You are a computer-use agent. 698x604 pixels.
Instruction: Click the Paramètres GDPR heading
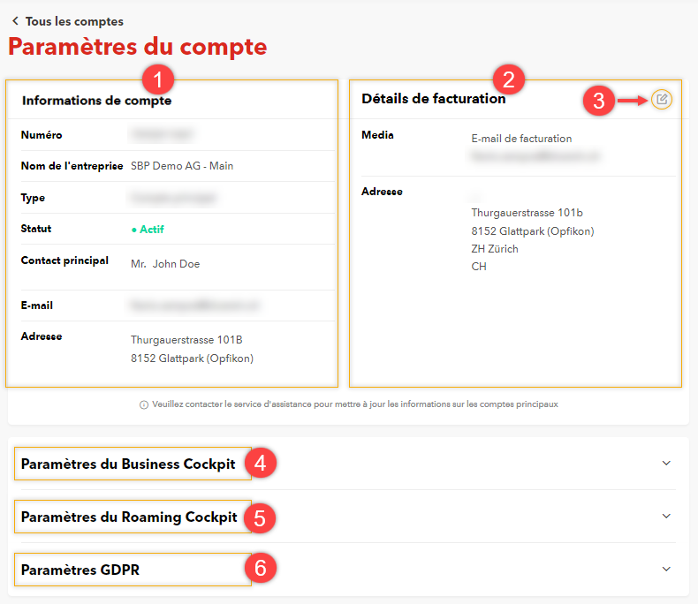pyautogui.click(x=80, y=570)
